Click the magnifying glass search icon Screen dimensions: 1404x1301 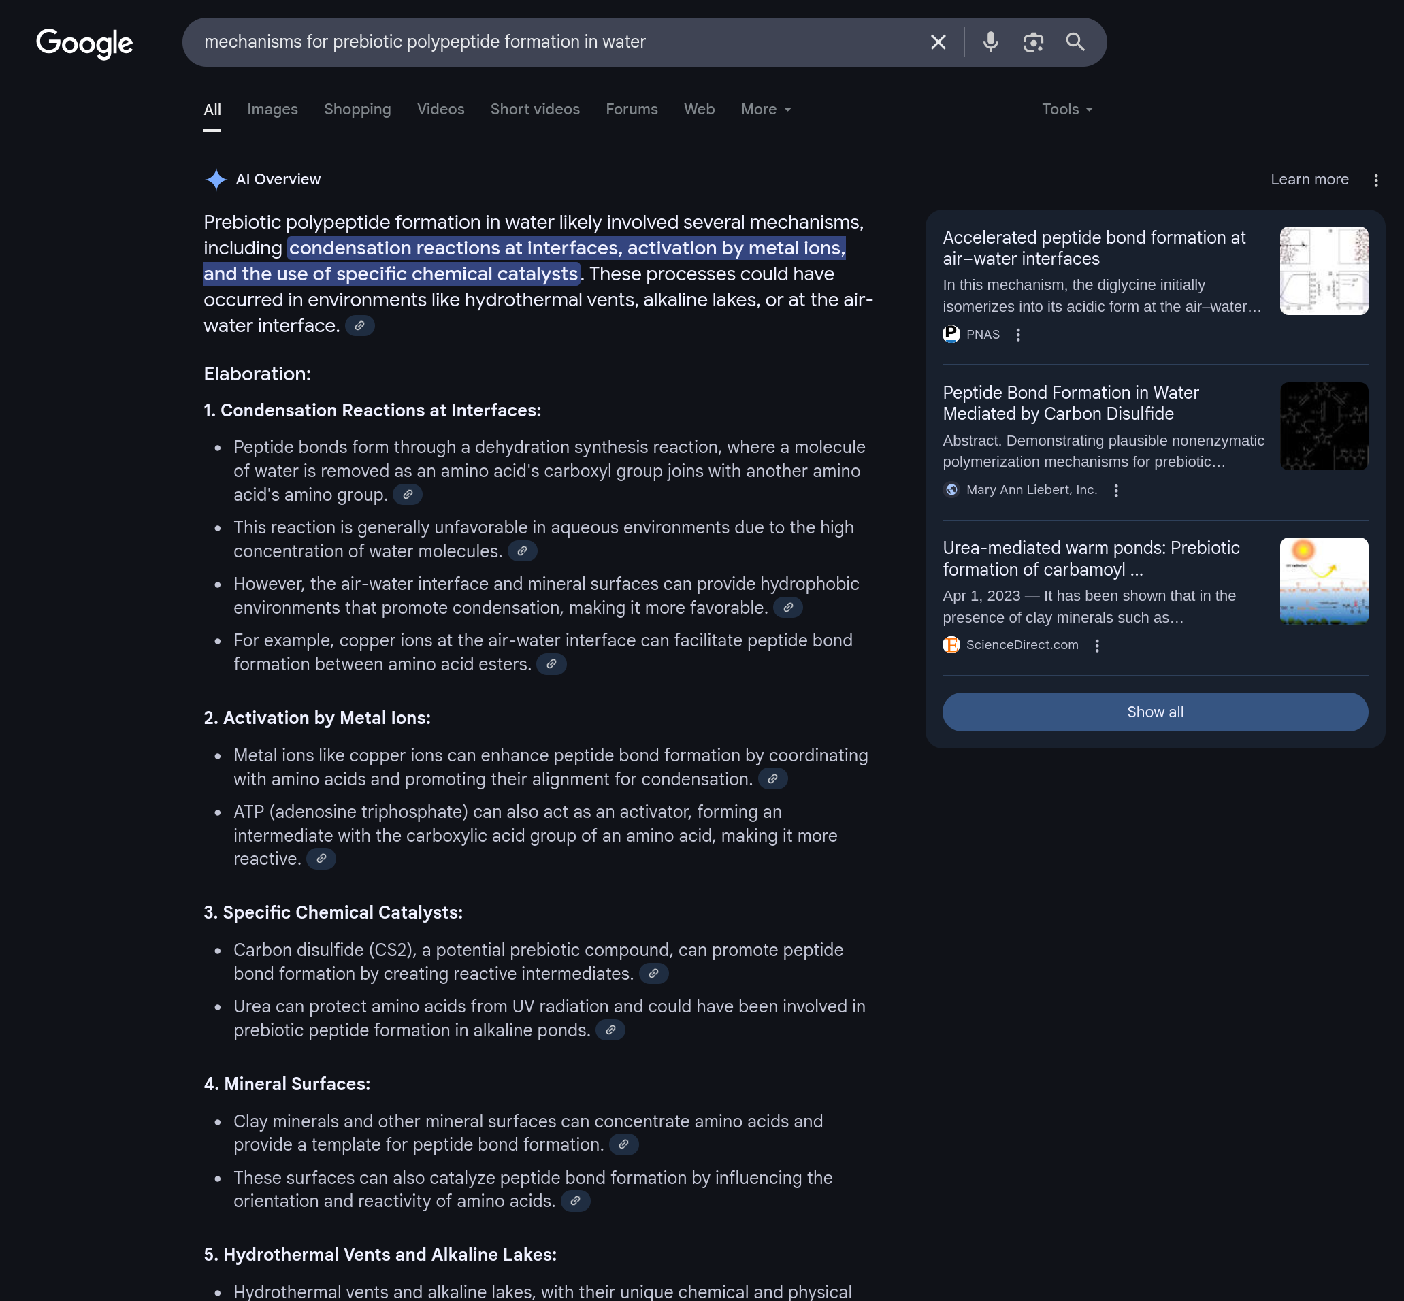[x=1075, y=42]
